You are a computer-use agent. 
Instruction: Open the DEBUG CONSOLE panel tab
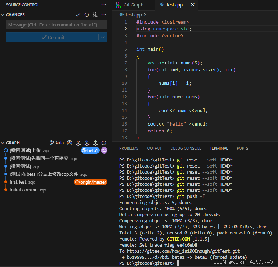point(186,148)
